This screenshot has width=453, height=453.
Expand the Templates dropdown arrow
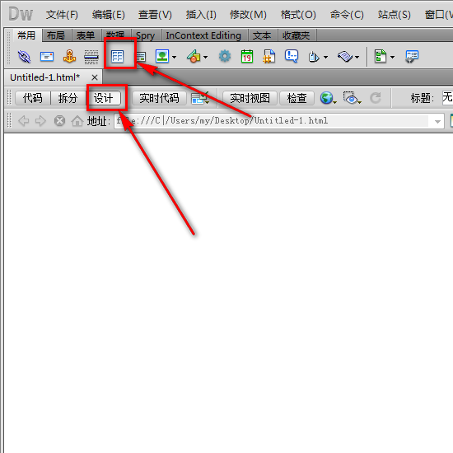(392, 57)
